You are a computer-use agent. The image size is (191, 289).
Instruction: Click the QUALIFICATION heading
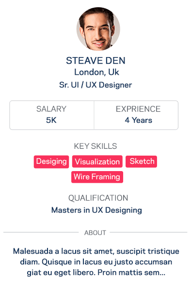(x=98, y=198)
